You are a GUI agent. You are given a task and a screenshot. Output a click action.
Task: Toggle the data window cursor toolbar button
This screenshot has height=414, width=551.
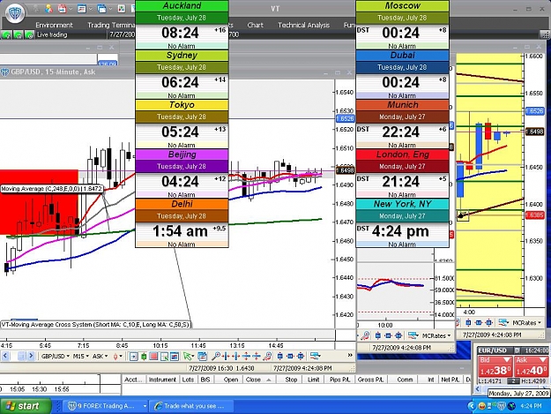[x=164, y=357]
